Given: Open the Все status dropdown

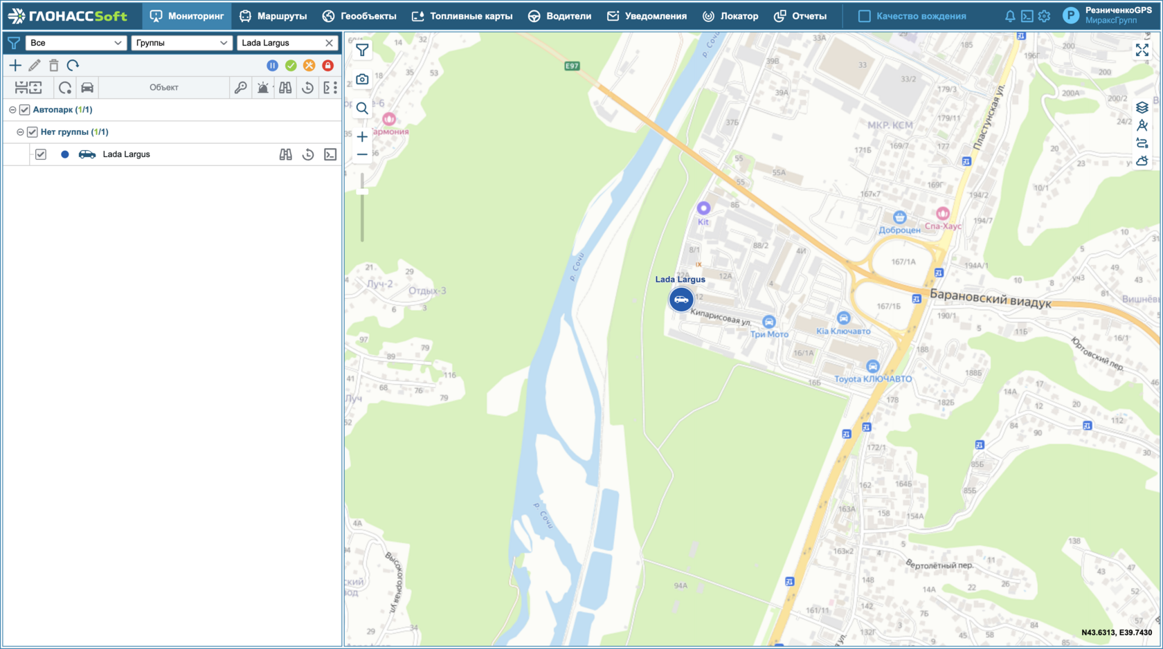Looking at the screenshot, I should click(x=75, y=43).
